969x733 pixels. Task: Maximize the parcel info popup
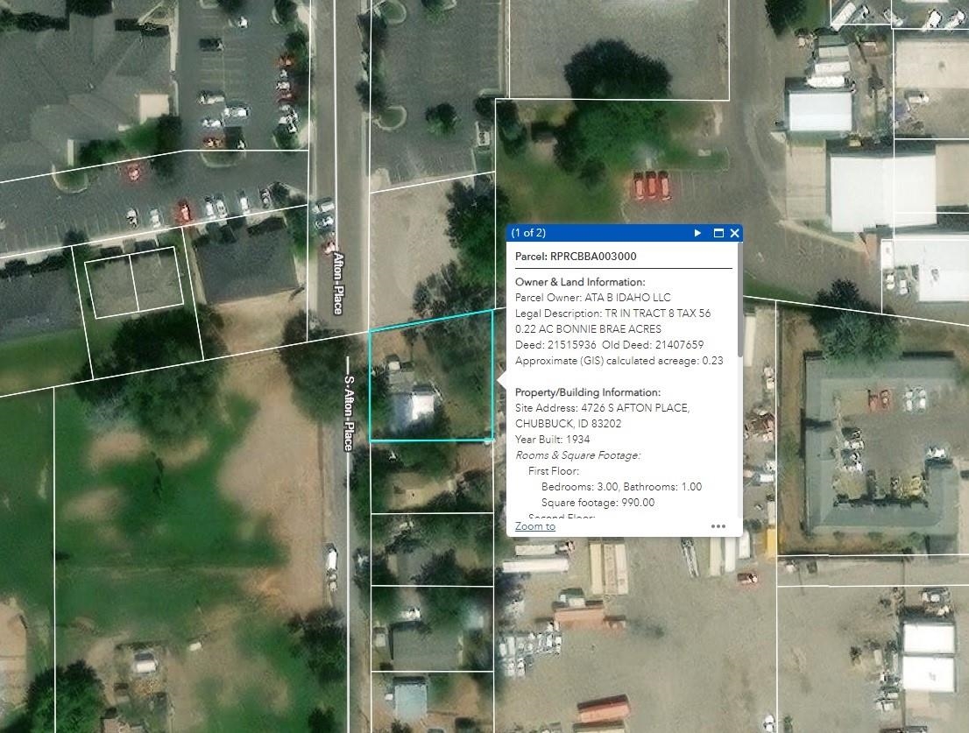719,233
